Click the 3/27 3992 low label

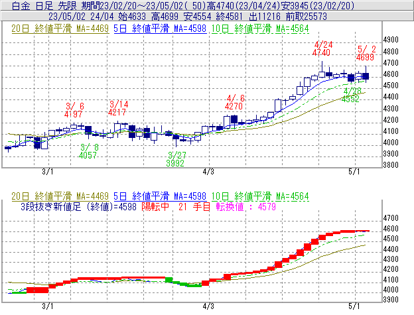(176, 158)
